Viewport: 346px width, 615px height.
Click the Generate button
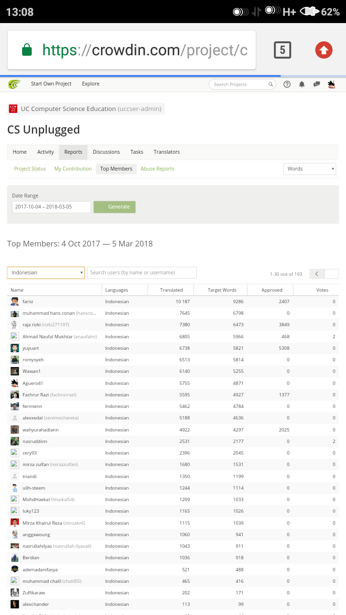[x=114, y=207]
